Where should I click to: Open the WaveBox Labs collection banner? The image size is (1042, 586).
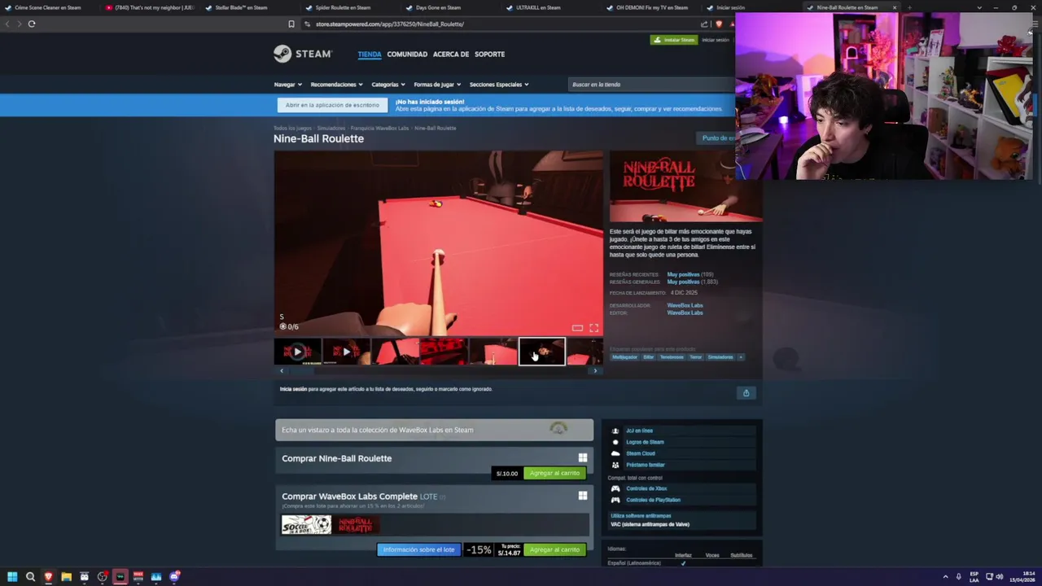click(x=434, y=430)
